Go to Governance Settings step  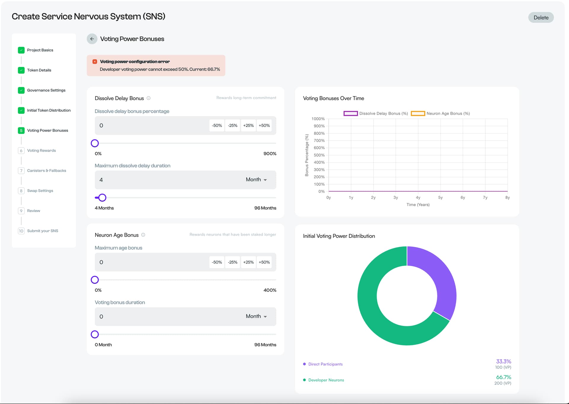click(46, 90)
